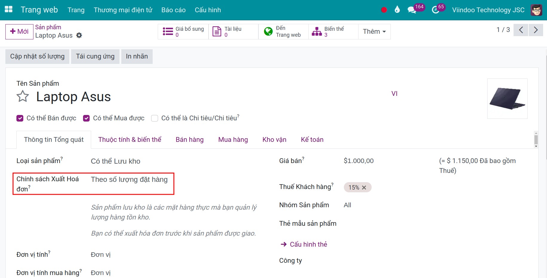Viewport: 547px width, 278px height.
Task: Click the gear icon next to Laptop Asus
Action: pyautogui.click(x=79, y=35)
